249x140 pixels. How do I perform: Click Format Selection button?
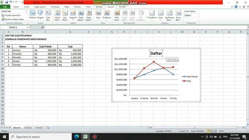coord(11,16)
